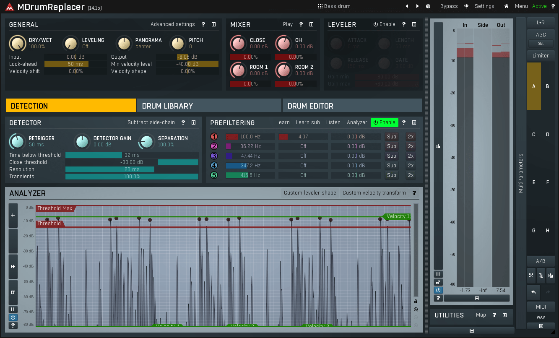Screen dimensions: 559x338
Task: Open the global help question mark
Action: [x=553, y=6]
